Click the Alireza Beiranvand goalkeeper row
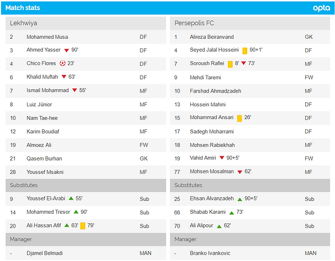This screenshot has height=261, width=335. (x=250, y=37)
